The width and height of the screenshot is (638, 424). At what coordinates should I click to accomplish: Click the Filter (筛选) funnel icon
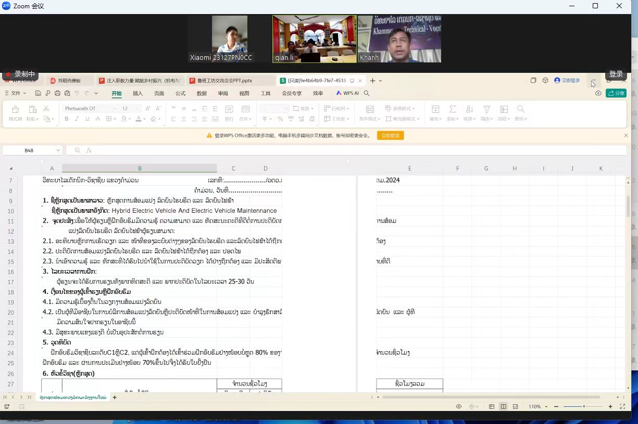[x=486, y=109]
